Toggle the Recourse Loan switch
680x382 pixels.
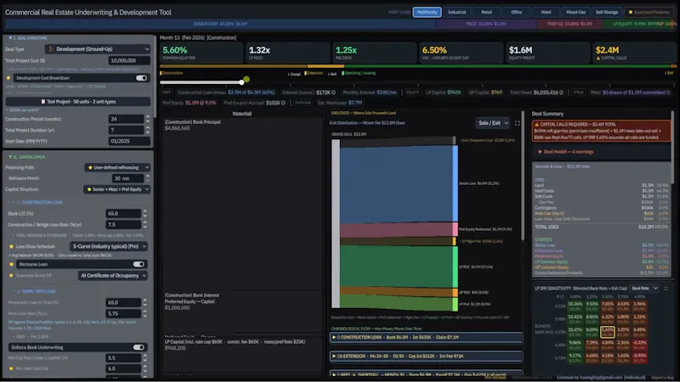click(139, 264)
